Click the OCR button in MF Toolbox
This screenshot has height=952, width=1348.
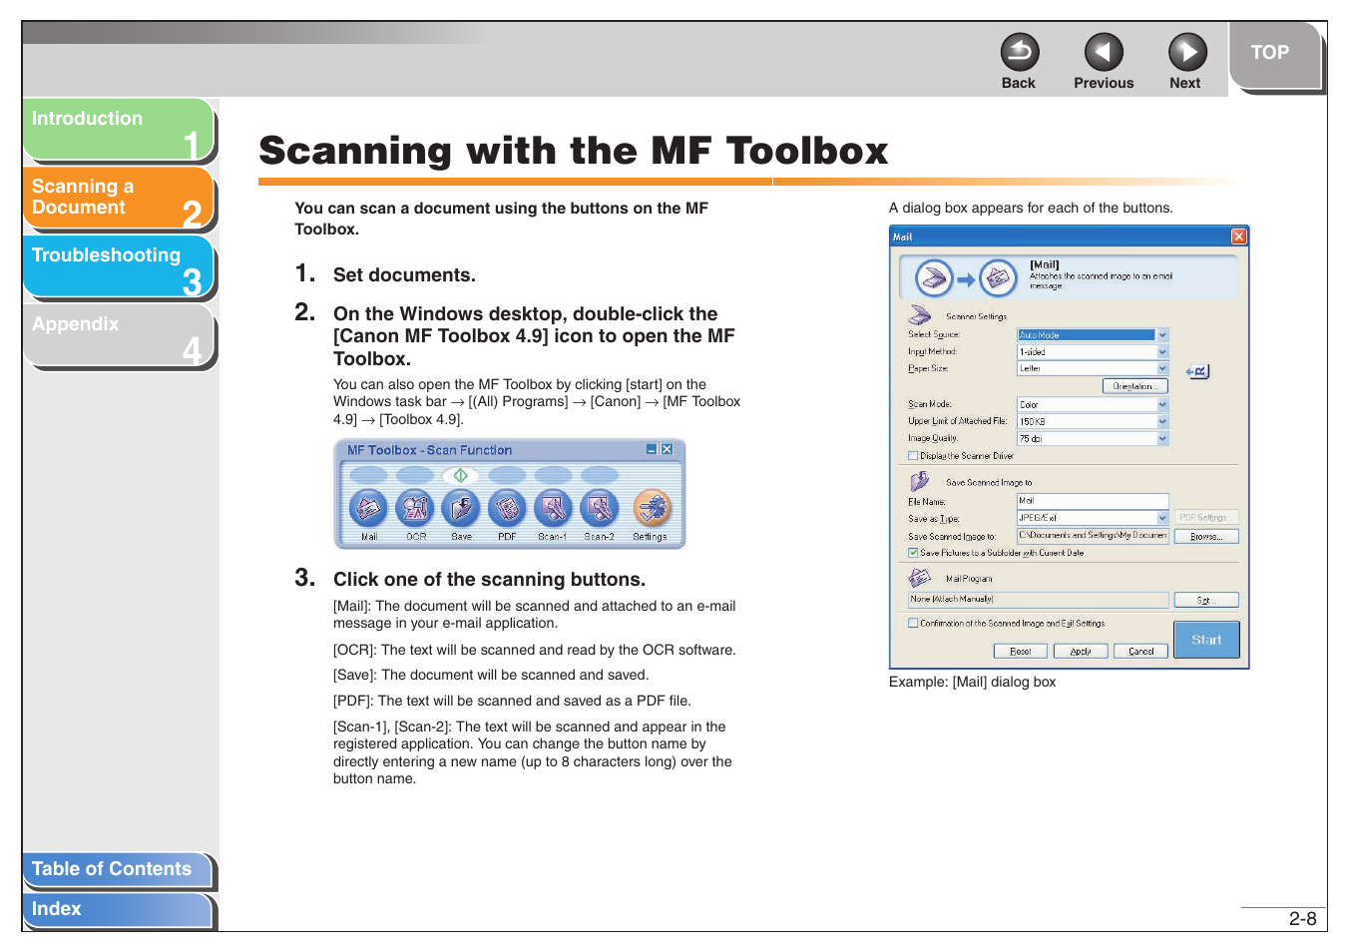pos(415,508)
